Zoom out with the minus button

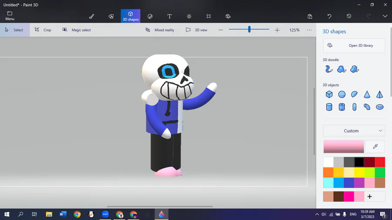tap(221, 30)
